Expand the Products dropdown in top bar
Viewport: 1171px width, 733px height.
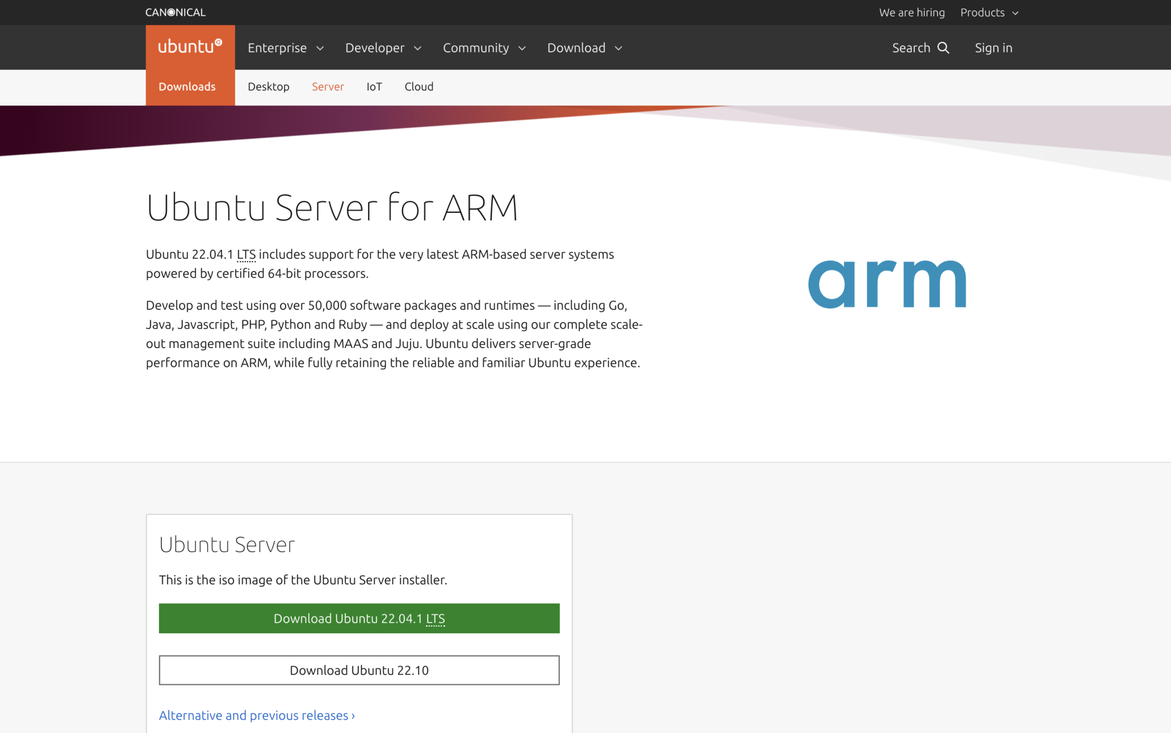(x=989, y=13)
